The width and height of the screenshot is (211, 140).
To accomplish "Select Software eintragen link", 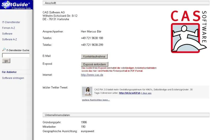I will [13, 78].
